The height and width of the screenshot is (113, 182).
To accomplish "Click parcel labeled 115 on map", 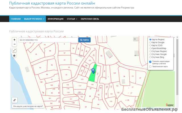I will pyautogui.click(x=82, y=79).
